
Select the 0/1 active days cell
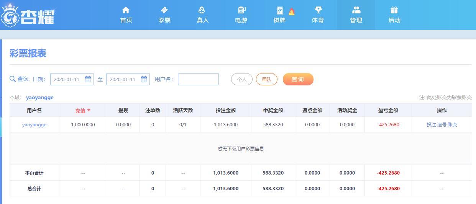coord(183,125)
